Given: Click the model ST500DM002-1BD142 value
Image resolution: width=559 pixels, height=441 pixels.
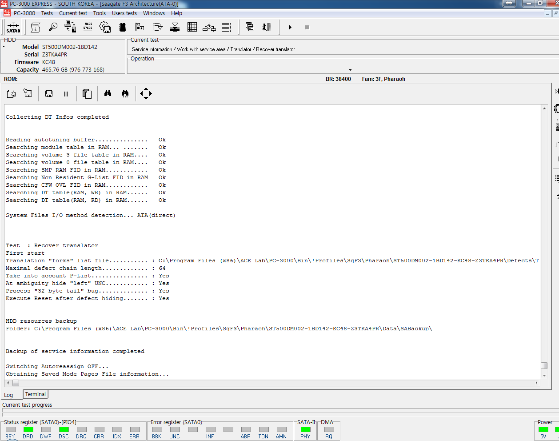Looking at the screenshot, I should [70, 47].
